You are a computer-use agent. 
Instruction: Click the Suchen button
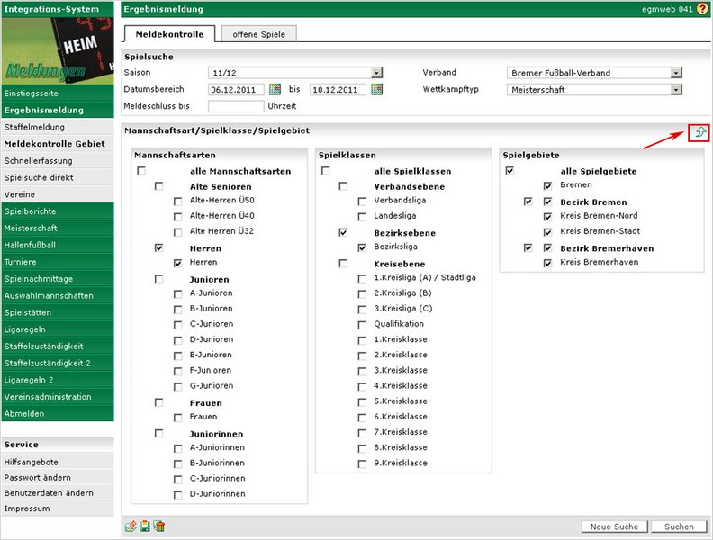(679, 526)
